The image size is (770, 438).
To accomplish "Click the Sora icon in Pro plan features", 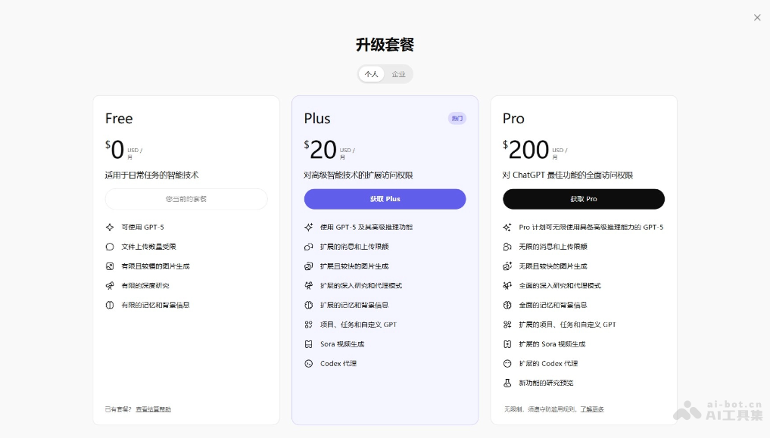I will (507, 343).
